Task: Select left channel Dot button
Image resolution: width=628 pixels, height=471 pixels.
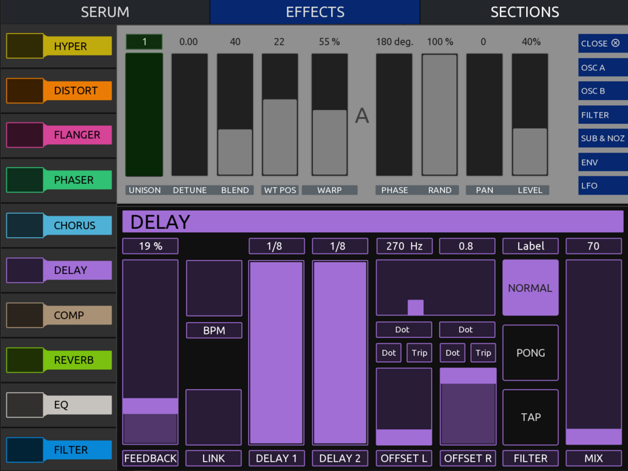Action: click(x=389, y=353)
